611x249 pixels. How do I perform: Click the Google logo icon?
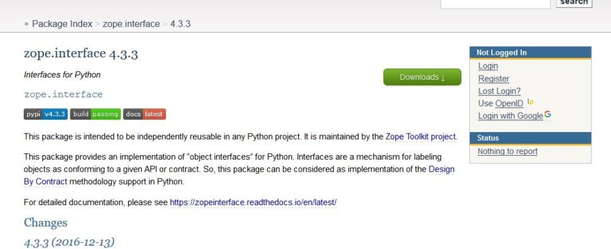[548, 115]
